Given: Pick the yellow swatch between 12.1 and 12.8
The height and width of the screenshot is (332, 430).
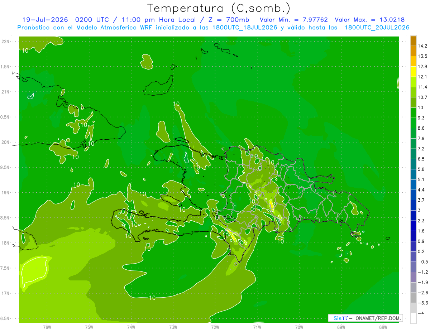Looking at the screenshot, I should 413,72.
